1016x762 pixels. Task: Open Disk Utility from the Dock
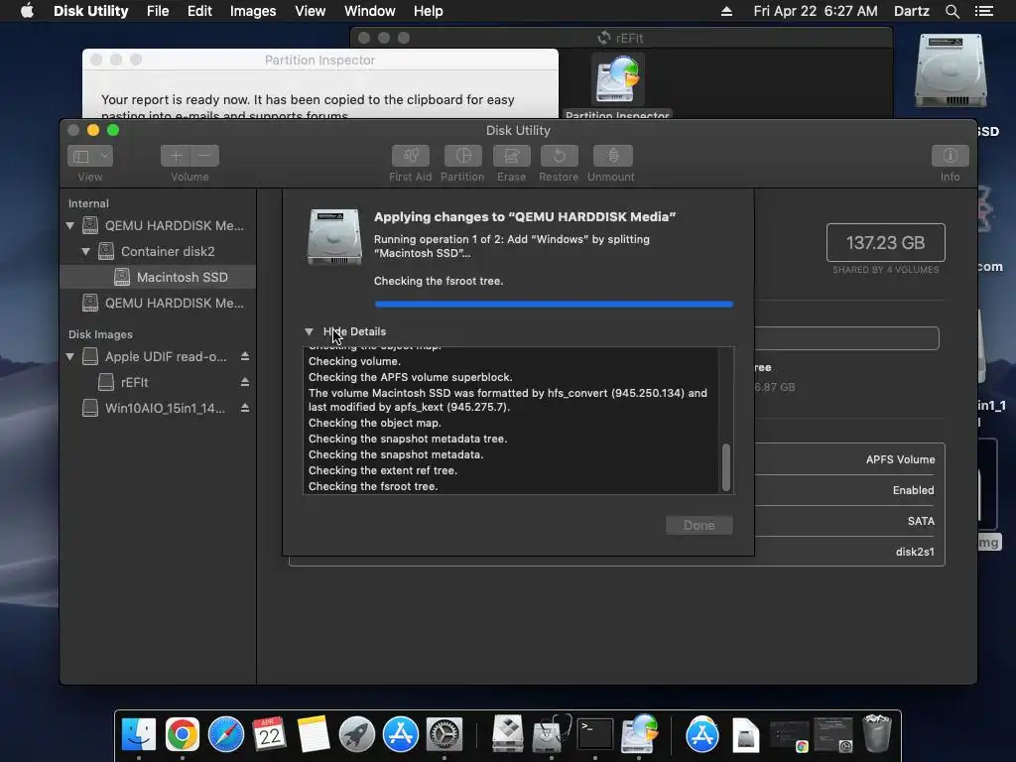(x=552, y=735)
